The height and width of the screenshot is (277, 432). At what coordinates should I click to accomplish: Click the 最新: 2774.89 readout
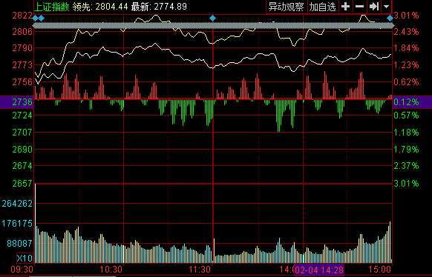coord(159,7)
